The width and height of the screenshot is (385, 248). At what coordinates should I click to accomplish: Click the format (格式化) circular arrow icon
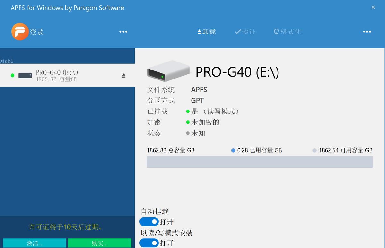276,31
